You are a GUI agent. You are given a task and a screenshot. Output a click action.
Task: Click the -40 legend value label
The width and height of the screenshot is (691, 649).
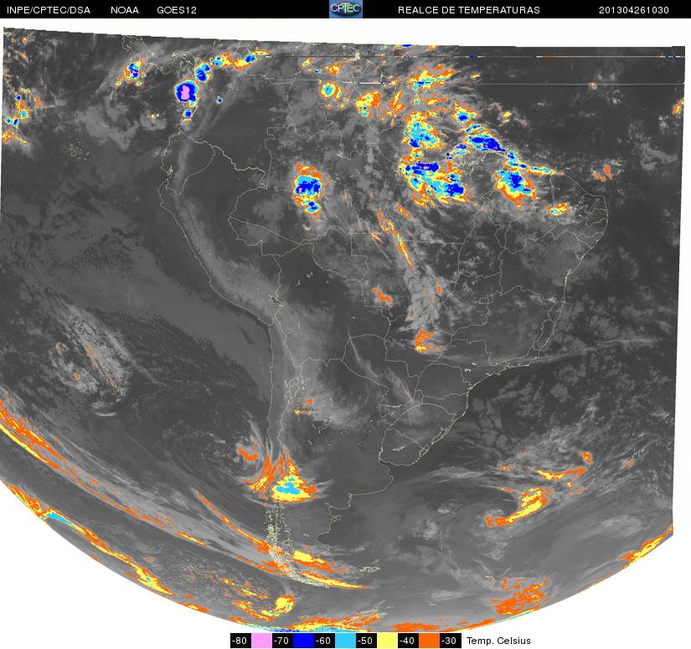point(408,641)
